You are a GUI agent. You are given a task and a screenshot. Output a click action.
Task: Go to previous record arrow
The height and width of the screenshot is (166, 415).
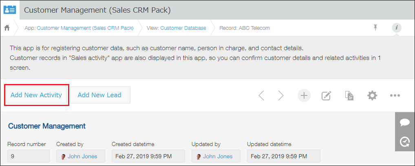(261, 95)
